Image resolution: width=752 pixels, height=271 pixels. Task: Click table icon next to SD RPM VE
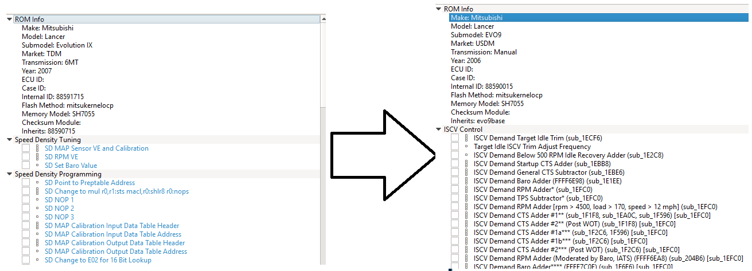point(37,157)
